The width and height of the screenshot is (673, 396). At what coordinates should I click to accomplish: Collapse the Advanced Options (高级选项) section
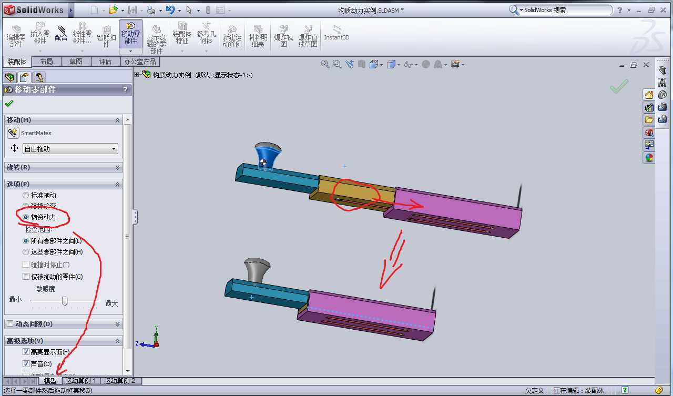(x=117, y=341)
